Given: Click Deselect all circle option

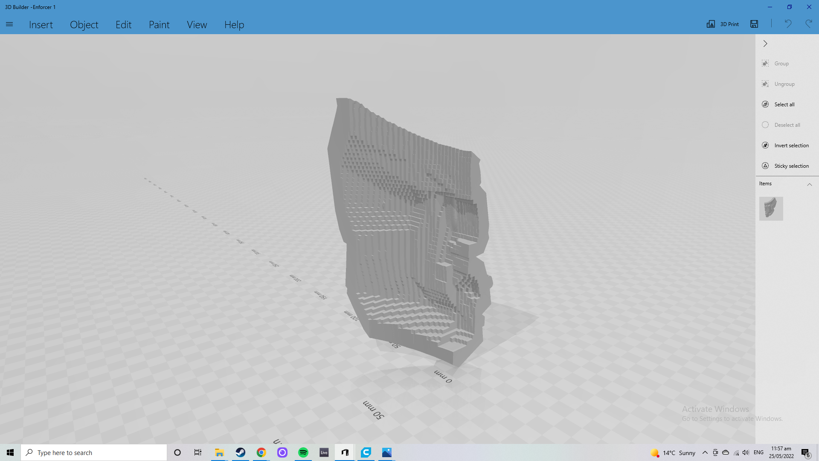Looking at the screenshot, I should click(x=765, y=125).
